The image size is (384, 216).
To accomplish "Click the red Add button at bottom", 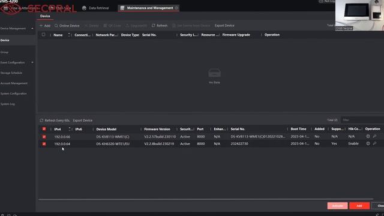I will click(359, 206).
